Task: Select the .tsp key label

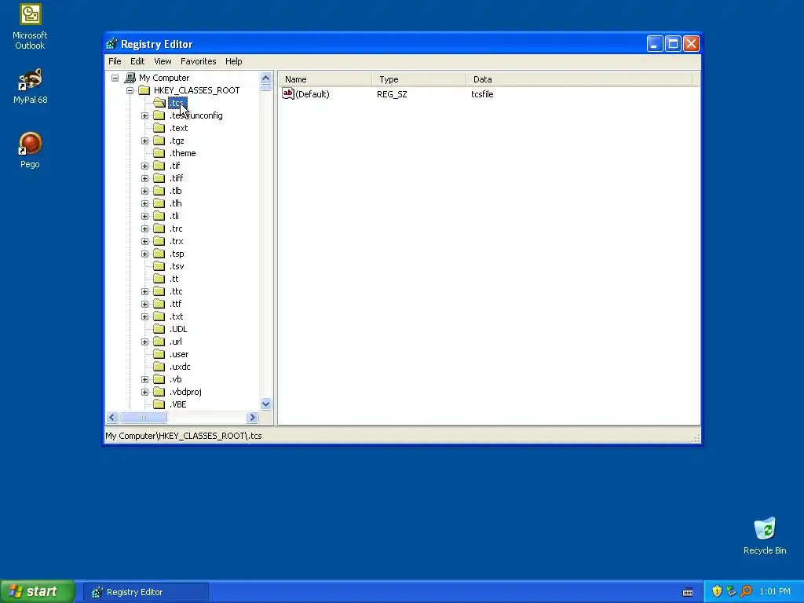Action: coord(177,254)
